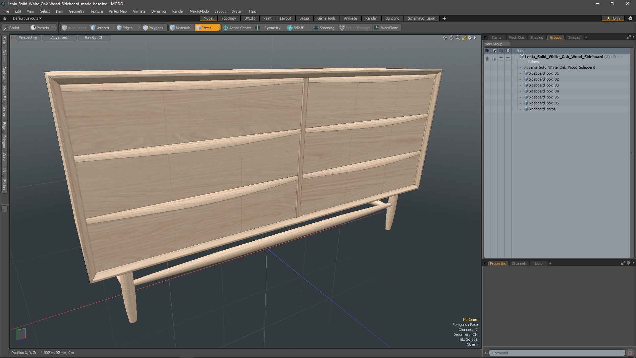636x358 pixels.
Task: Select Sideboard_box_03 in the list
Action: tap(543, 85)
